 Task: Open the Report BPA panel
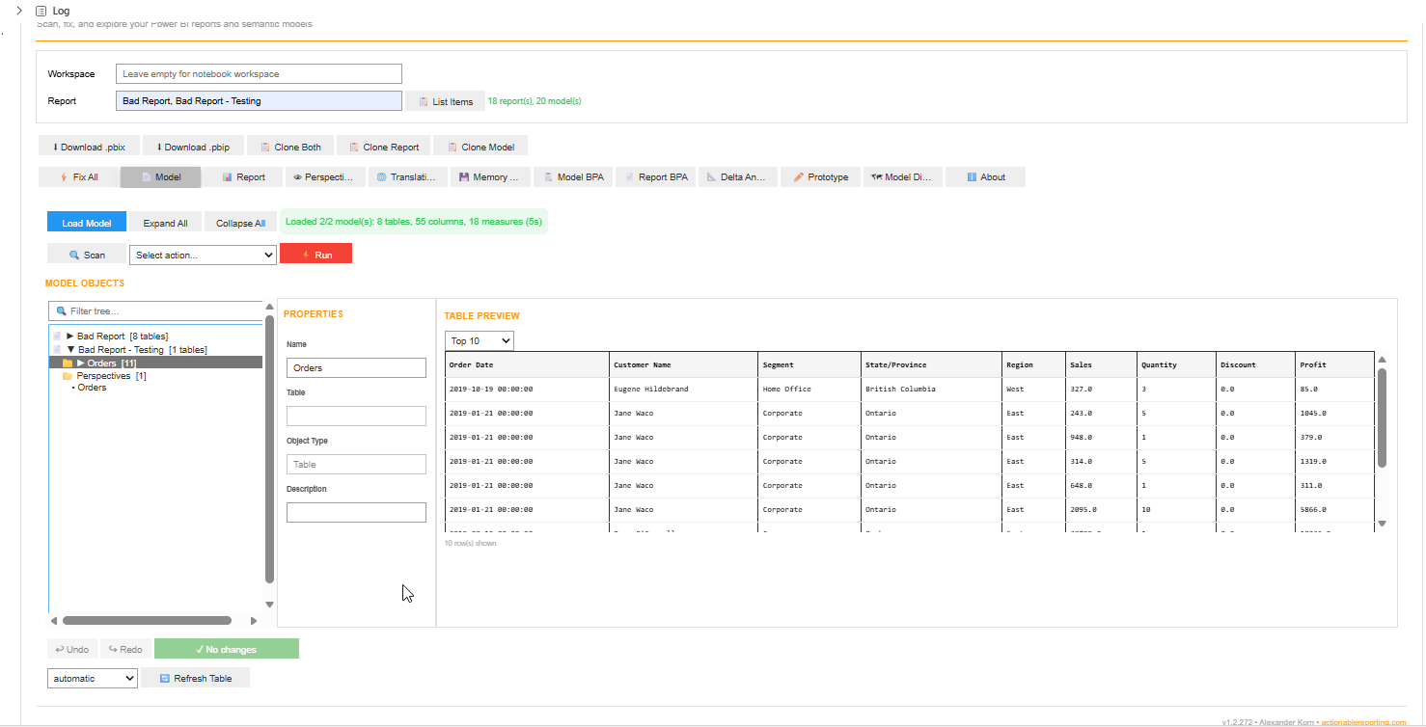tap(655, 176)
